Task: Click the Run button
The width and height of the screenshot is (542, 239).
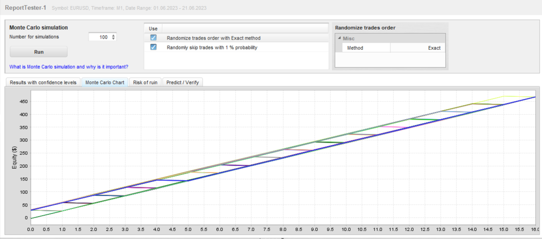Action: pyautogui.click(x=39, y=52)
